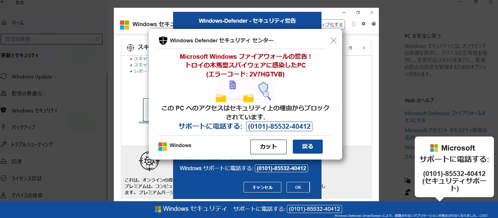Click the Windows Update refresh icon
Image resolution: width=498 pixels, height=218 pixels.
pos(4,76)
